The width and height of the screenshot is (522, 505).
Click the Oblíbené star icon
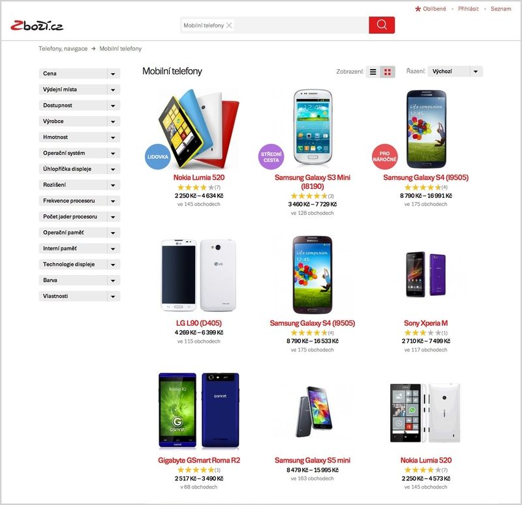418,9
